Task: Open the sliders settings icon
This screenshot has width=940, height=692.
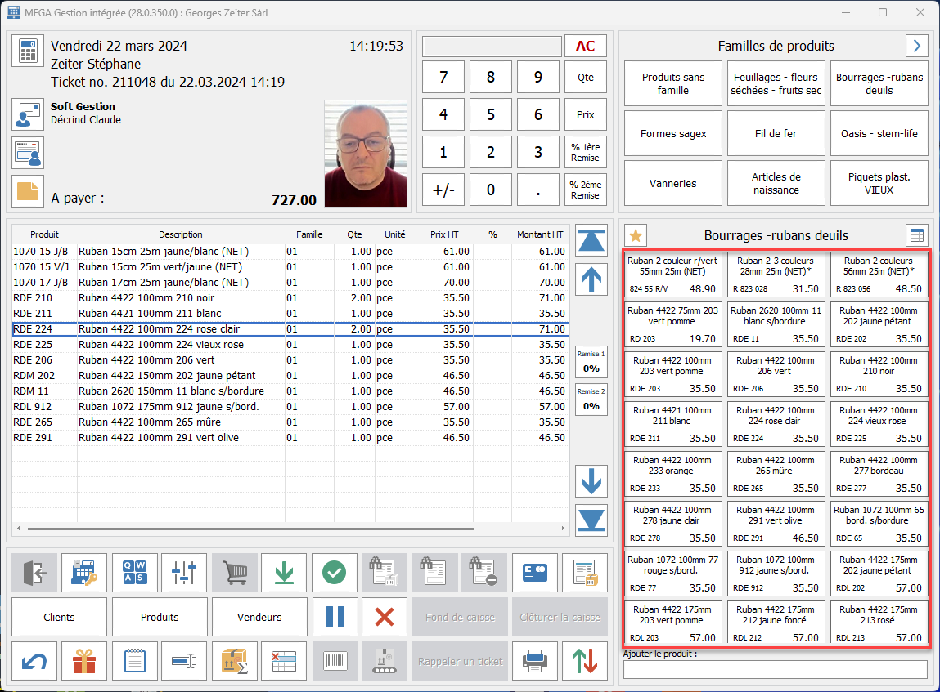Action: coord(184,573)
